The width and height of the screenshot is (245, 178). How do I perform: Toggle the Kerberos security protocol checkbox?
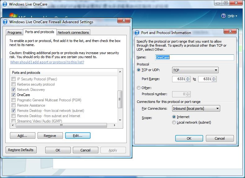tap(14, 84)
